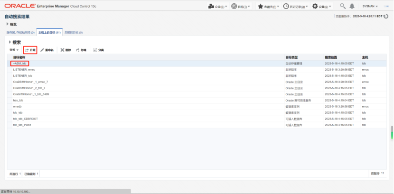The width and height of the screenshot is (394, 194).
Task: Switch to 服务器, 存储和网络 (0) tab
Action: [x=20, y=33]
